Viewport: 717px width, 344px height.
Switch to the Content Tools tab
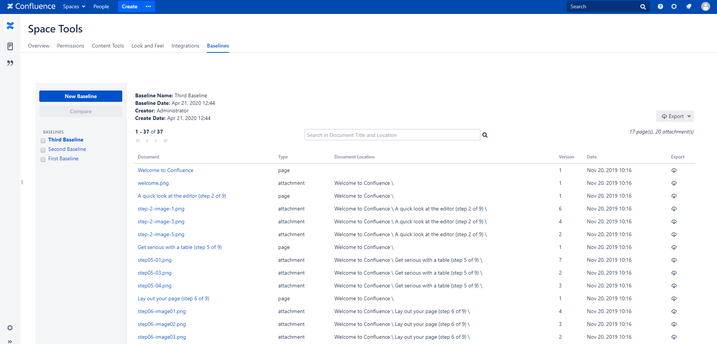point(108,46)
